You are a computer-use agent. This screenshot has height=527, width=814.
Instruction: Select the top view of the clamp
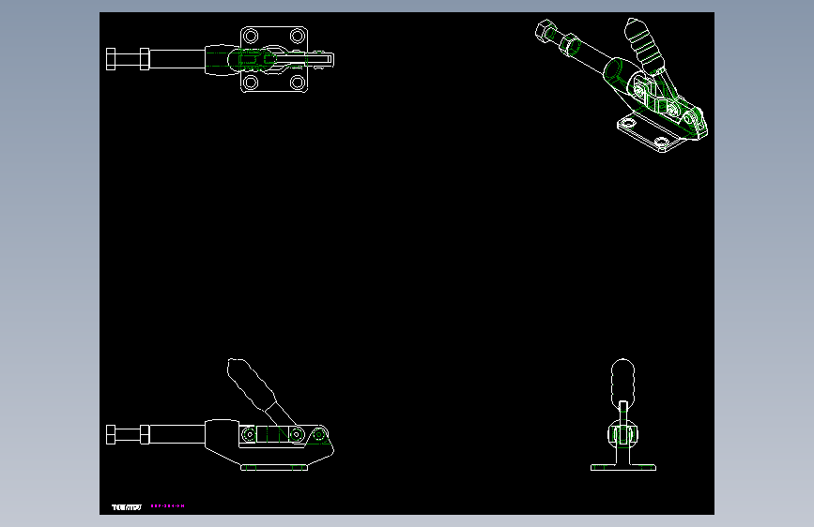click(220, 60)
